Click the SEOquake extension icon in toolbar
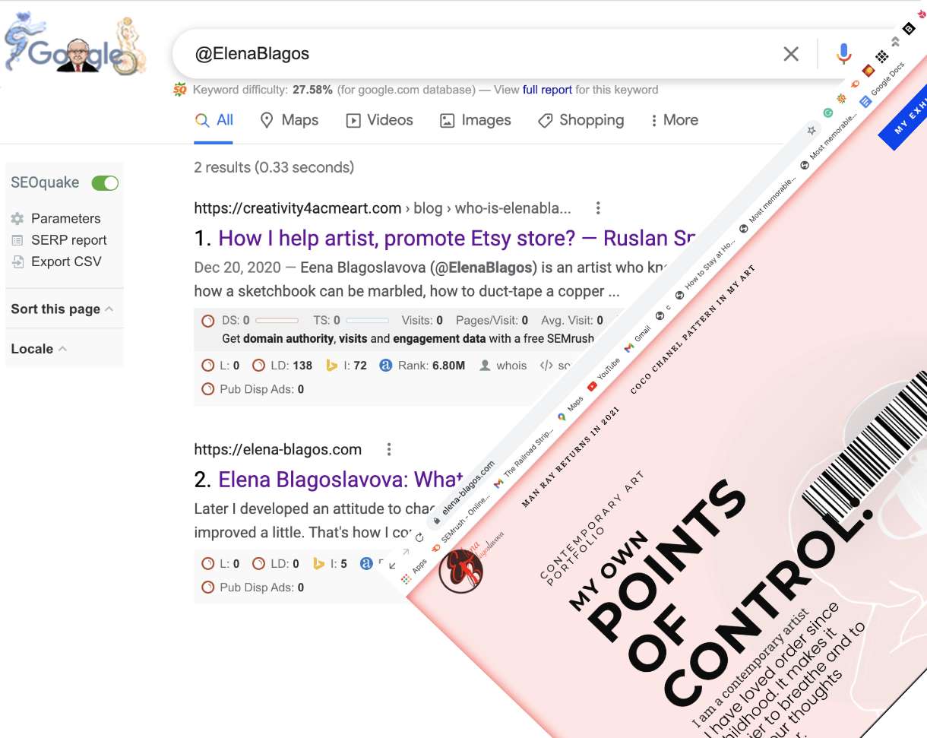Screen dimensions: 927x738 tap(842, 99)
